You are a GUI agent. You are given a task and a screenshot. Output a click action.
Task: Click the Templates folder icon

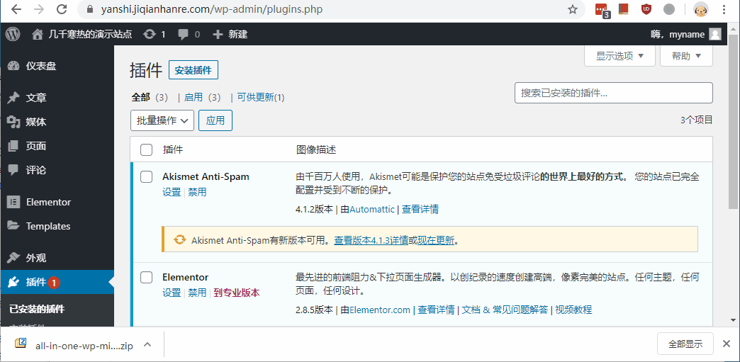tap(13, 225)
